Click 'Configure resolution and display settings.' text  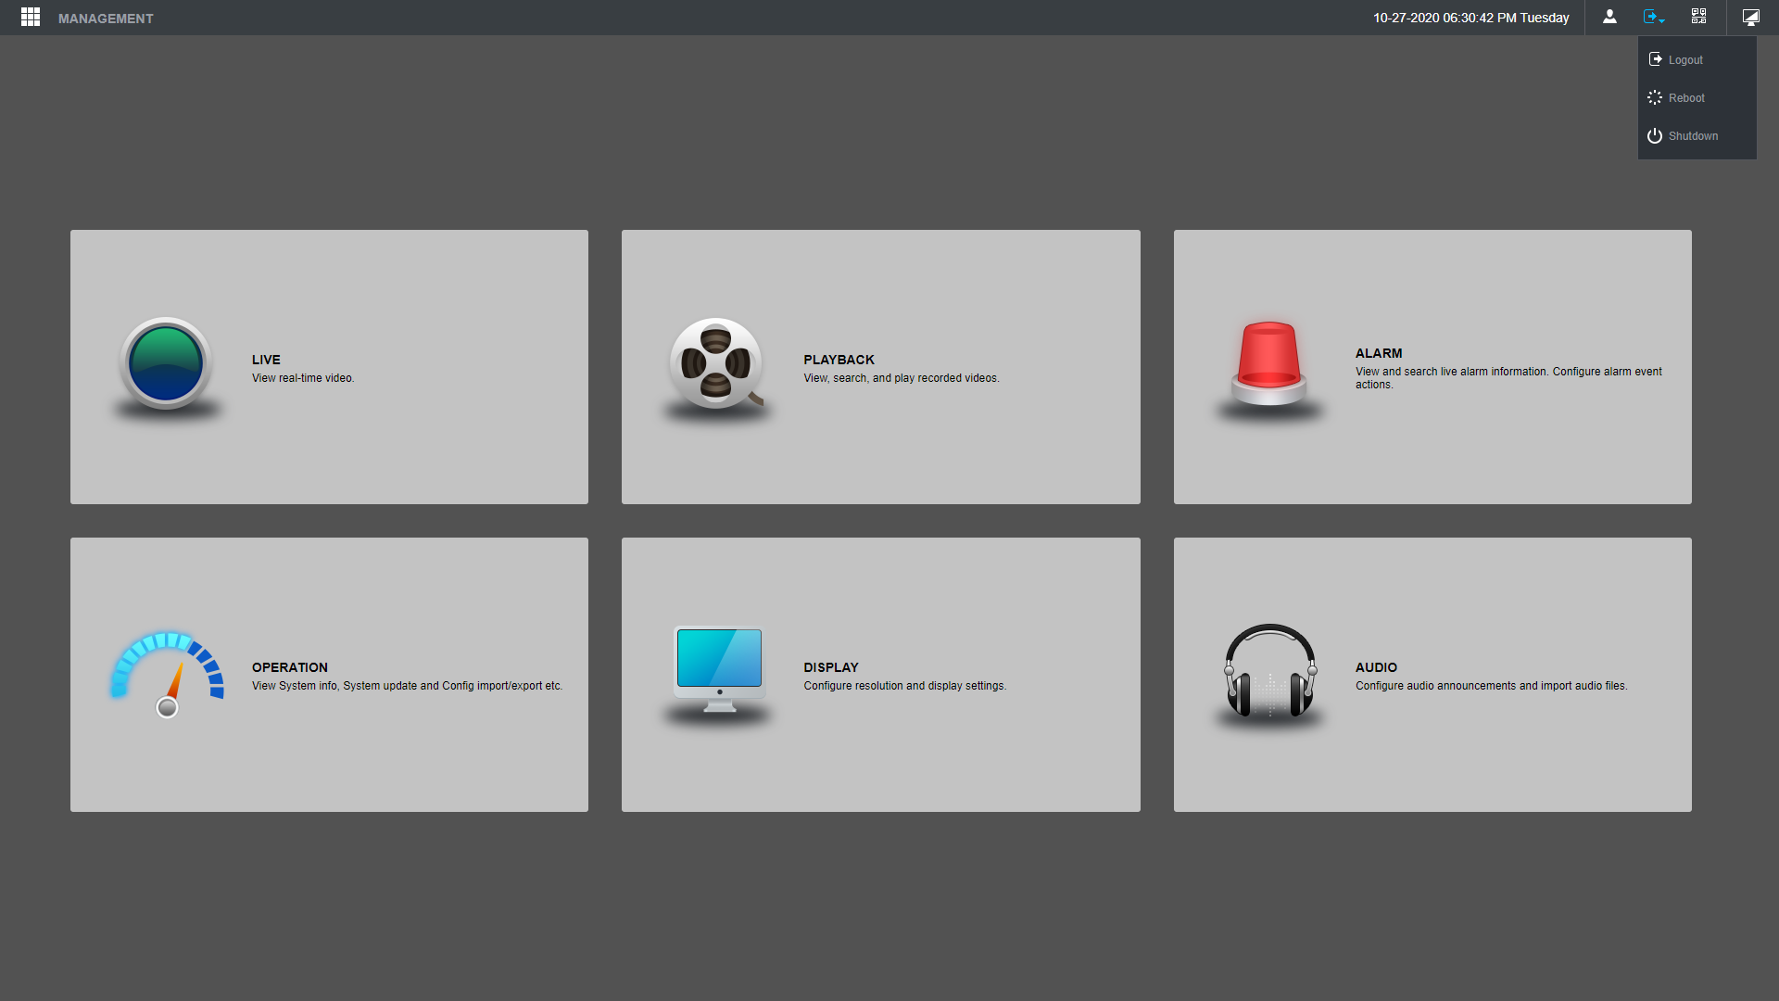[904, 686]
